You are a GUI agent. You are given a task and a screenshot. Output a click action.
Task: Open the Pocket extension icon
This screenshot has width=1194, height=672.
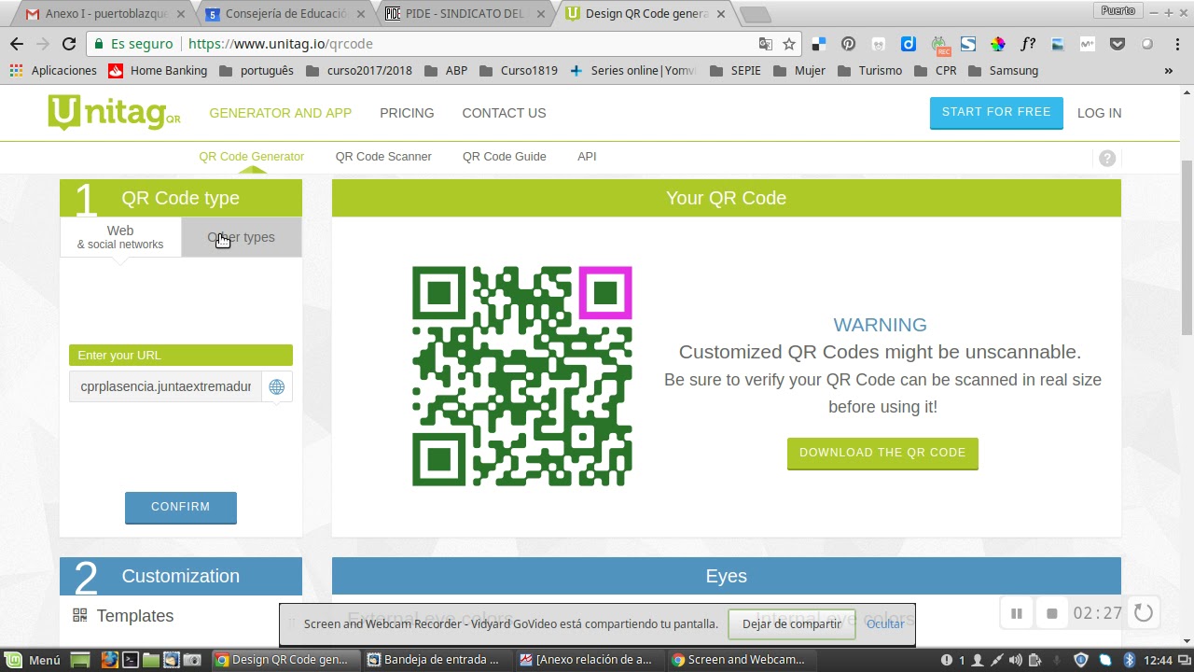click(x=1118, y=44)
